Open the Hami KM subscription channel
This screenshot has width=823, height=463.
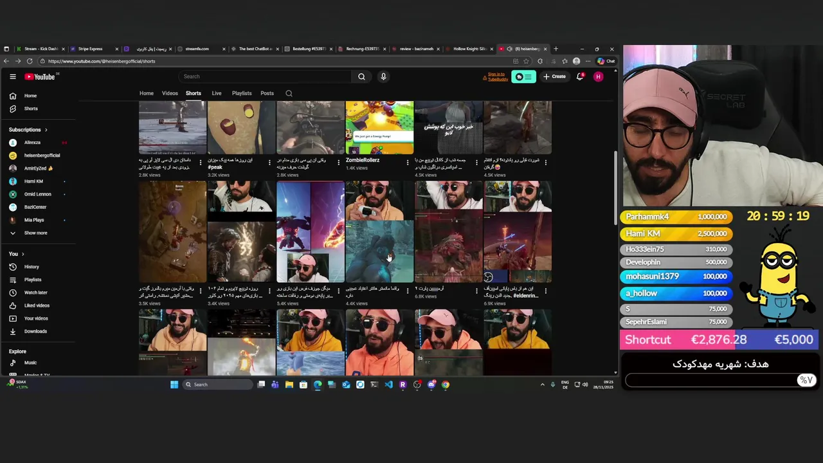point(33,181)
